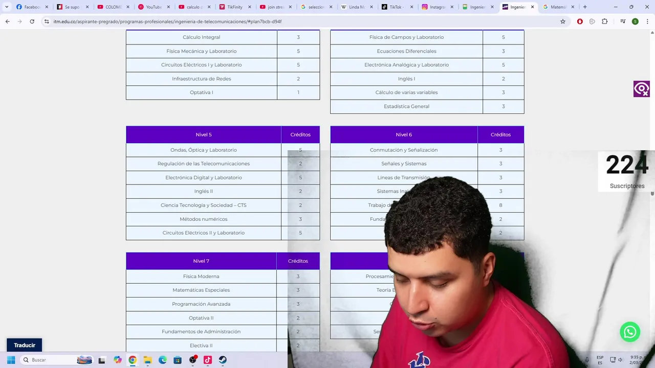
Task: Click 'Programación Avanzada' cell
Action: pos(201,304)
